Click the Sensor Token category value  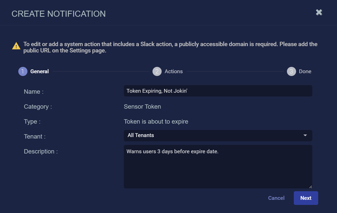(x=142, y=107)
